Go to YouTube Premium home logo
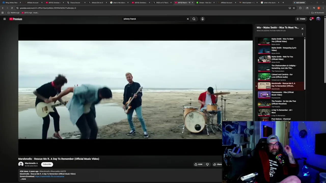The image size is (326, 183). pos(16,19)
